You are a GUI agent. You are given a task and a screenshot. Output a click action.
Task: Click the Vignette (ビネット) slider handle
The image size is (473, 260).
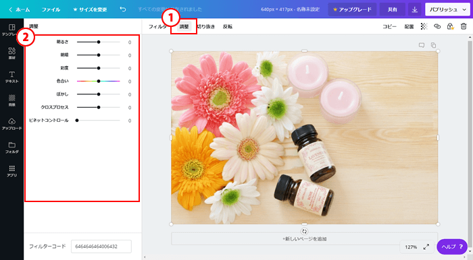pos(77,120)
